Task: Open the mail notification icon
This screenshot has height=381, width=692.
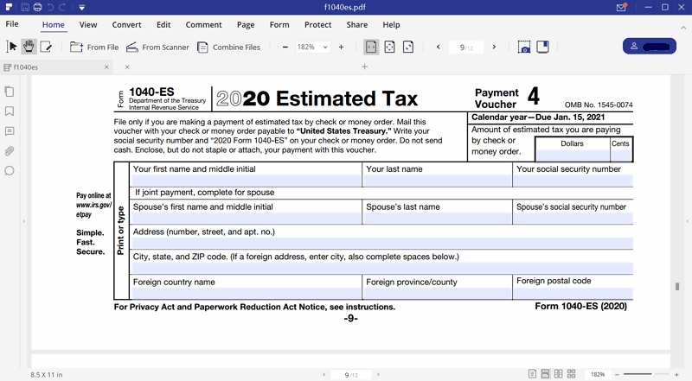Action: [621, 7]
